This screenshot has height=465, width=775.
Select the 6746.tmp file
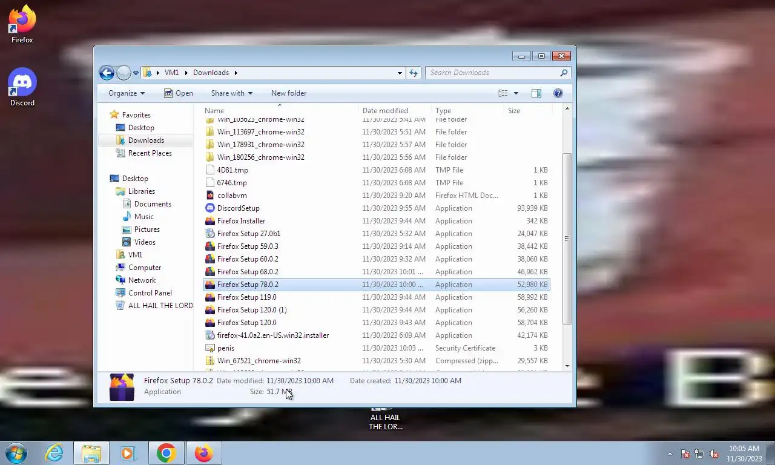pyautogui.click(x=376, y=183)
